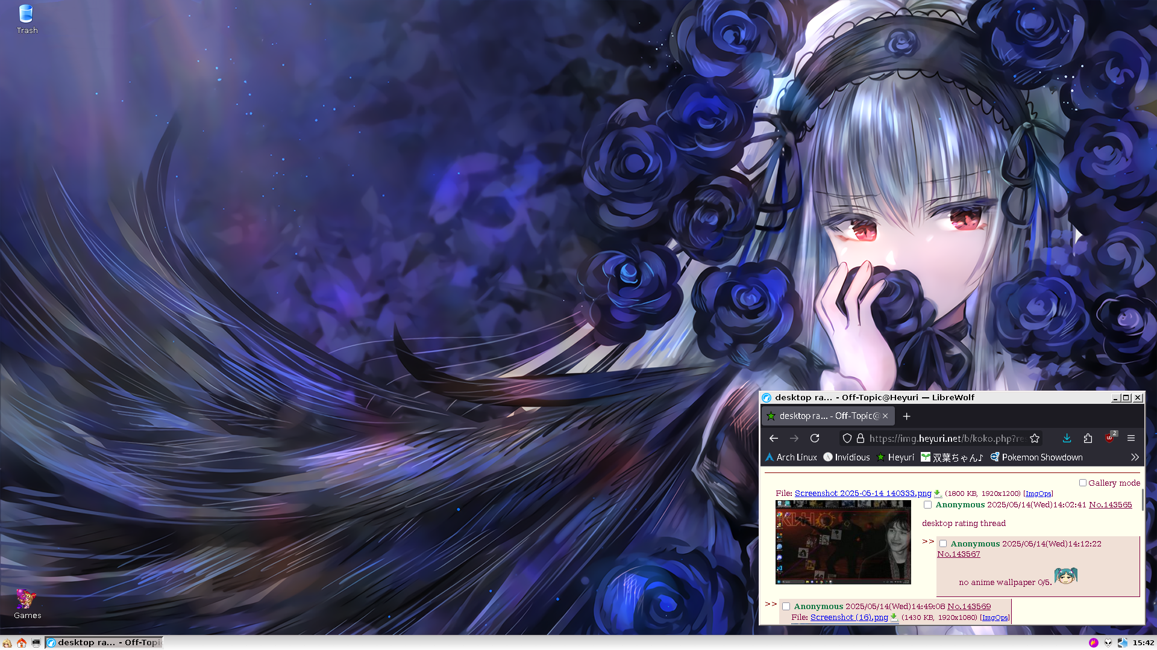Click the Flameshot tray icon
The image size is (1157, 650).
point(1093,643)
